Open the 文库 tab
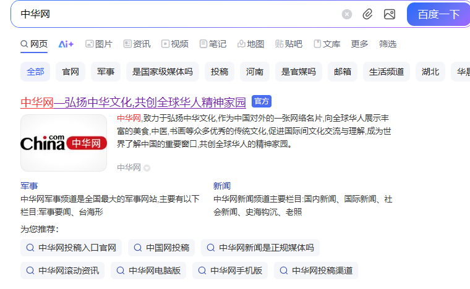 click(327, 44)
